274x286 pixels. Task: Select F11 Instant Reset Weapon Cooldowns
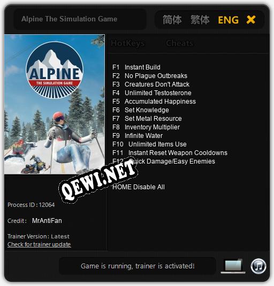click(x=170, y=153)
